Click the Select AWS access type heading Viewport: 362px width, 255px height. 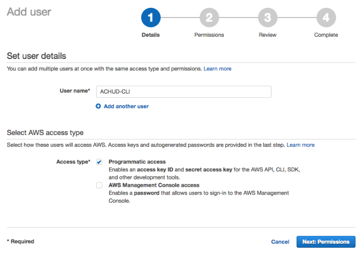(x=46, y=132)
